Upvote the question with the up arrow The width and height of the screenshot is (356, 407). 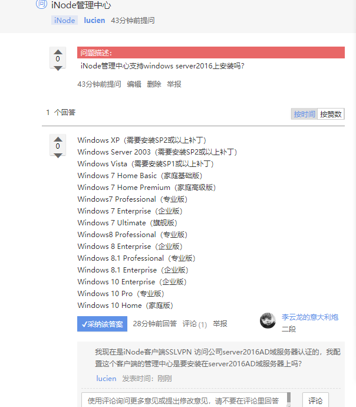pyautogui.click(x=58, y=52)
